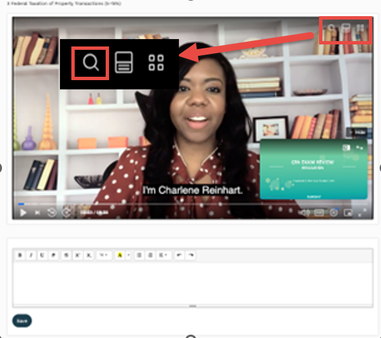Open grid view icon at player's top-right
The image size is (381, 338).
(360, 28)
